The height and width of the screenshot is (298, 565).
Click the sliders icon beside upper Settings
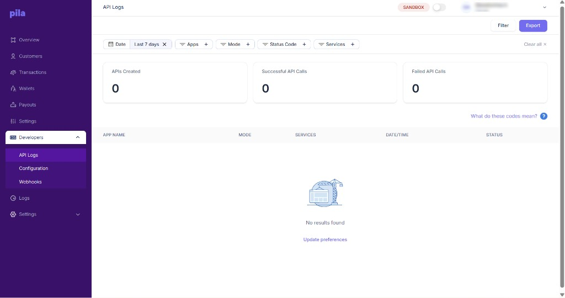click(x=13, y=121)
